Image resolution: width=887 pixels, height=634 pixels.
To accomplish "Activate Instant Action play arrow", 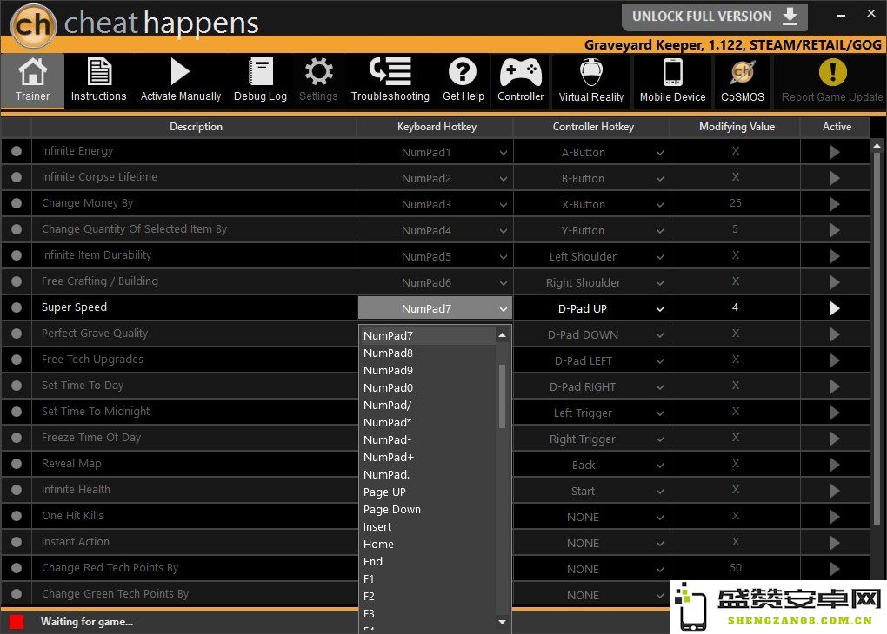I will tap(835, 543).
